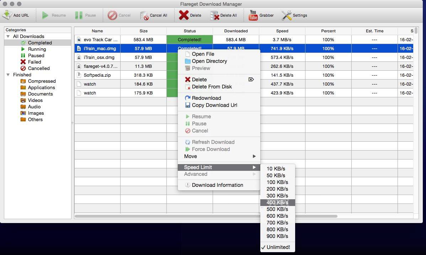Collapse the Finished category tree
The height and width of the screenshot is (255, 426).
[8, 75]
